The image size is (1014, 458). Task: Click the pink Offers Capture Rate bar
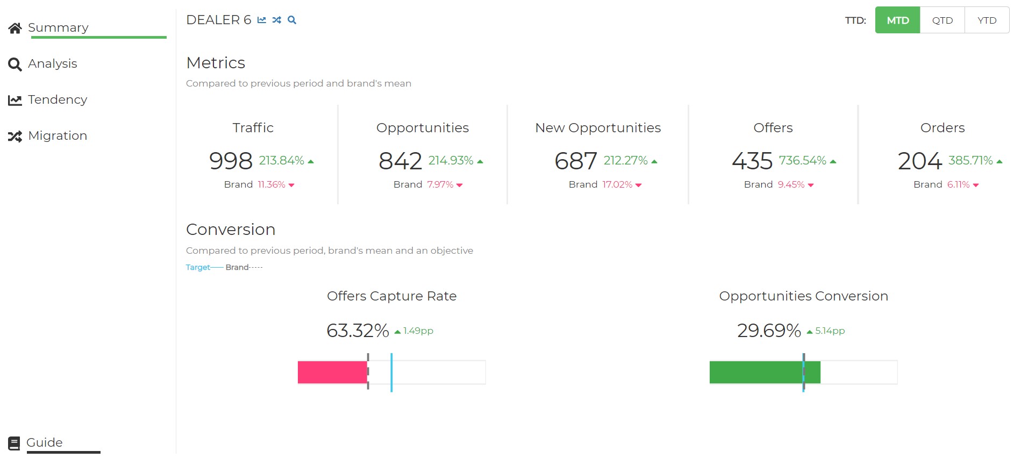(332, 373)
